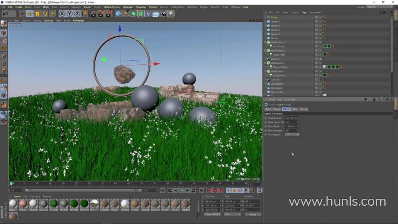Toggle the X-axis lock icon

(62, 14)
